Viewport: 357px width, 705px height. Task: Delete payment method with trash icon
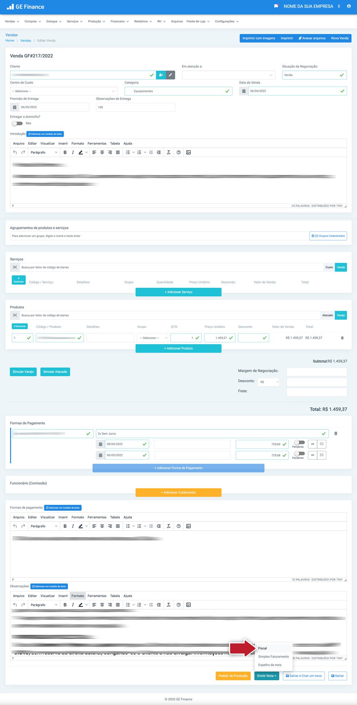click(336, 433)
